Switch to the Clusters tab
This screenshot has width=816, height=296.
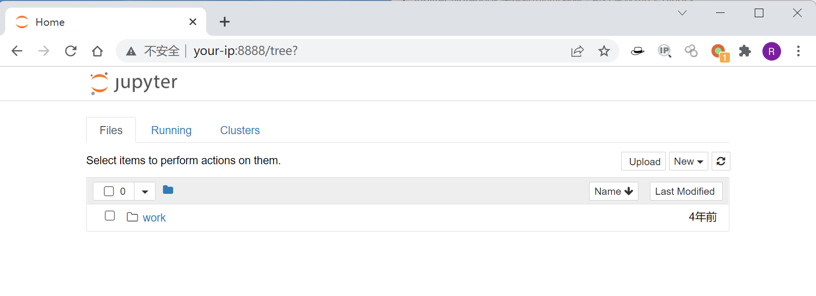coord(240,130)
